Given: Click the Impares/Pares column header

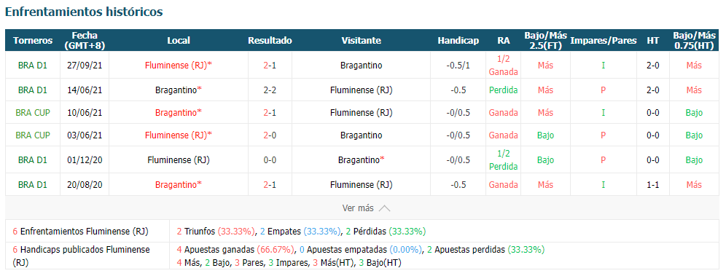Looking at the screenshot, I should click(x=604, y=41).
